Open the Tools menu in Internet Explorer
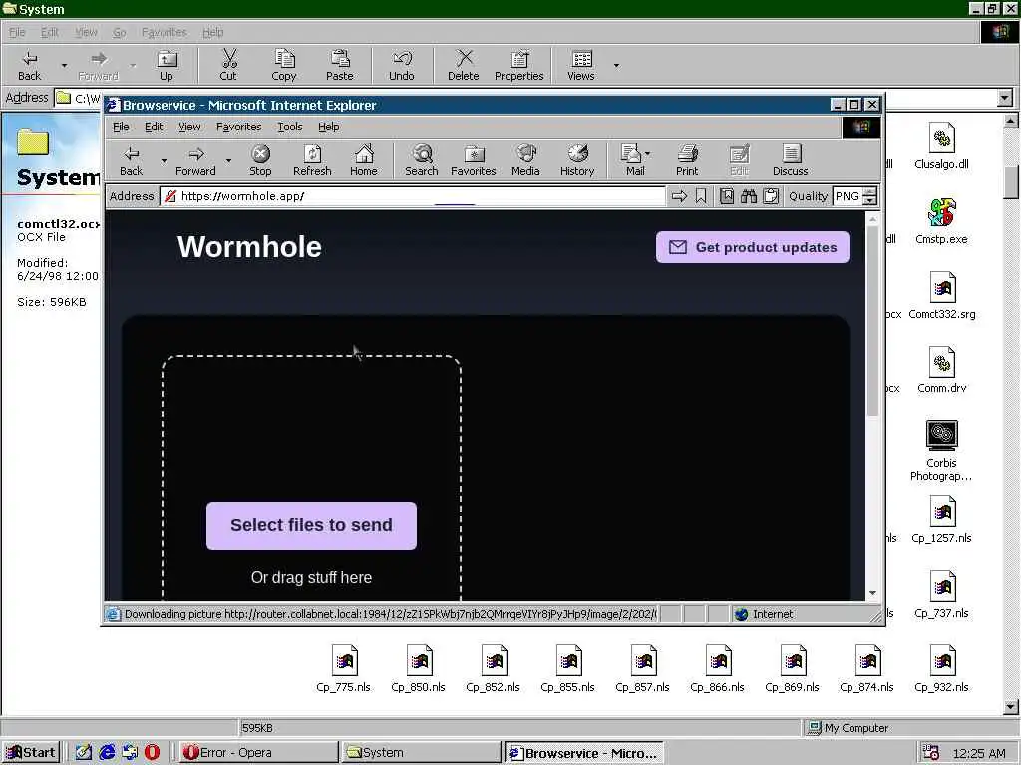This screenshot has width=1021, height=765. (x=290, y=127)
